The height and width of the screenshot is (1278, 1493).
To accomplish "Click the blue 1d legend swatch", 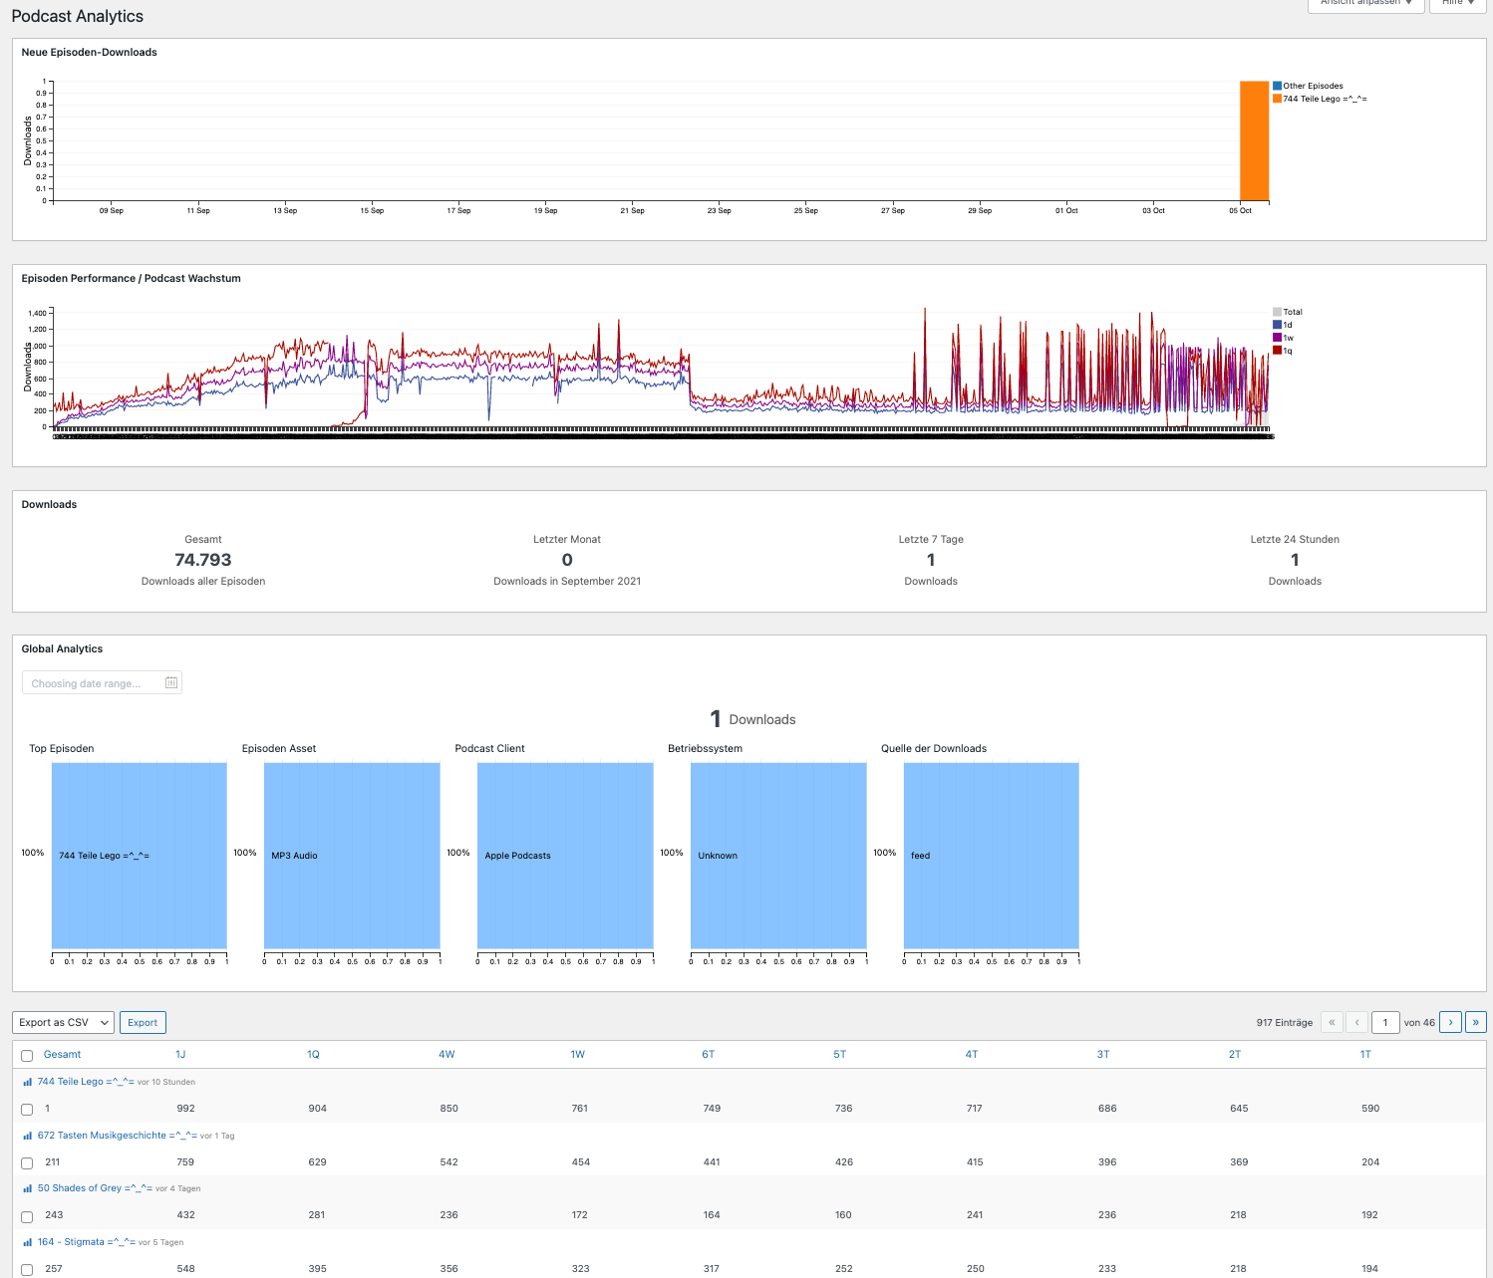I will pyautogui.click(x=1278, y=325).
